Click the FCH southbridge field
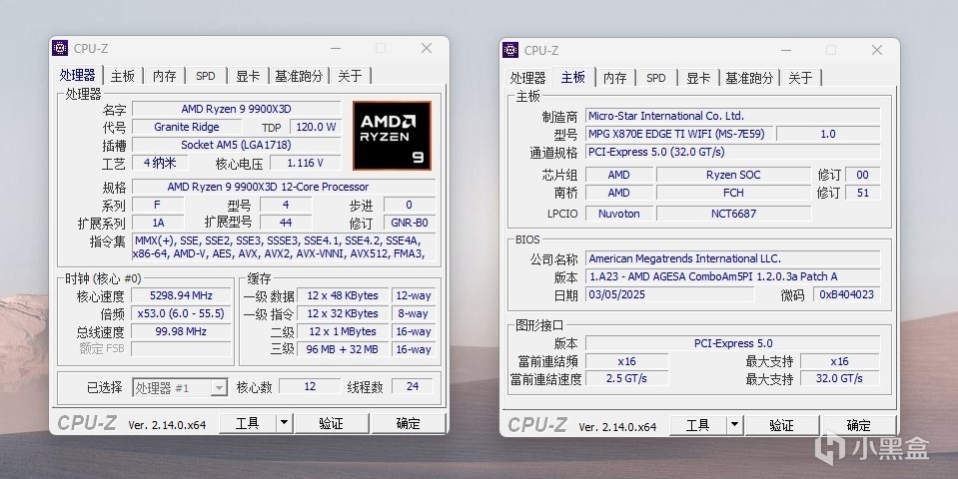The image size is (958, 479). coord(734,193)
